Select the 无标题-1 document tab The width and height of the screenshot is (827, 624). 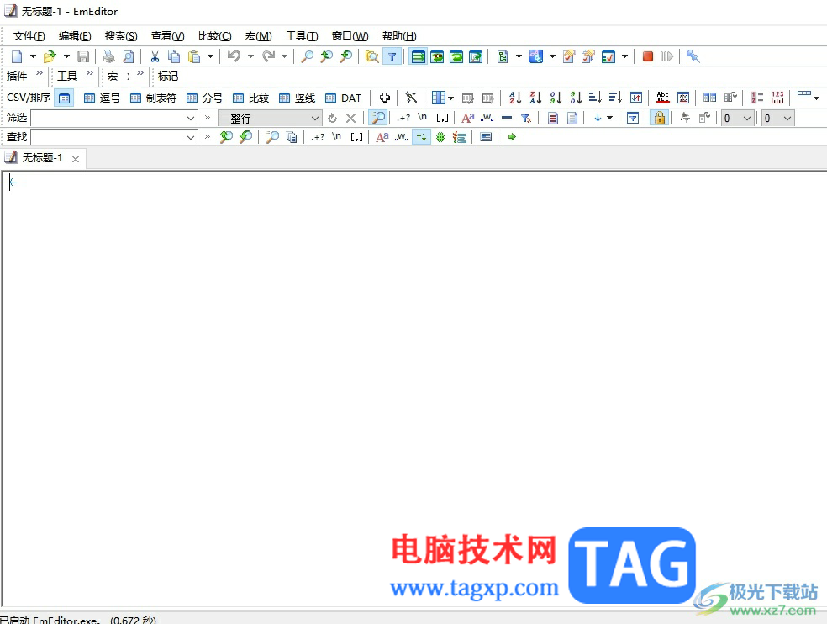pos(42,158)
